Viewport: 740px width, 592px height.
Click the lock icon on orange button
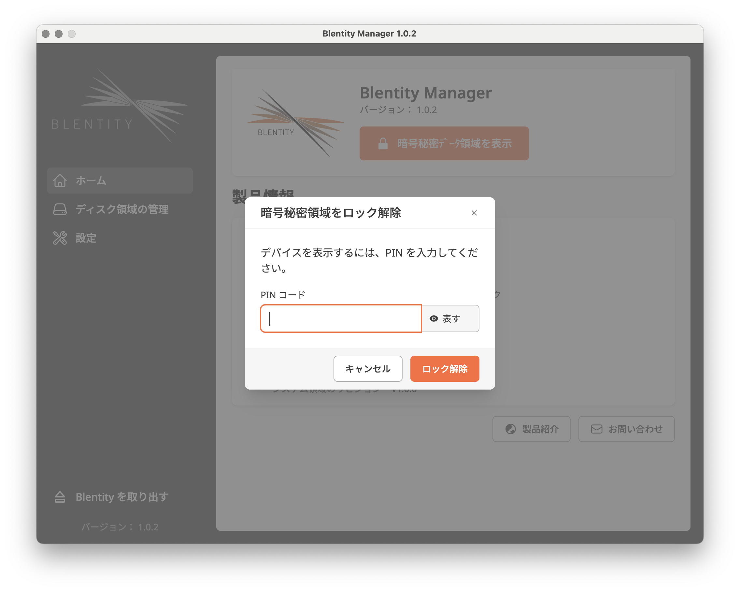[x=383, y=143]
